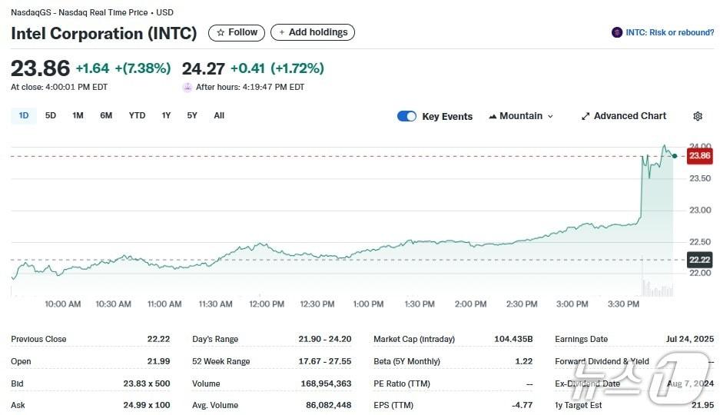The image size is (720, 415).
Task: Select the 1D time range tab
Action: click(23, 115)
